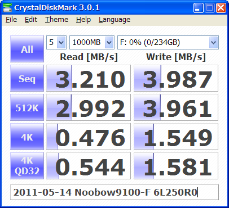
Task: Open the Help menu
Action: (x=83, y=20)
